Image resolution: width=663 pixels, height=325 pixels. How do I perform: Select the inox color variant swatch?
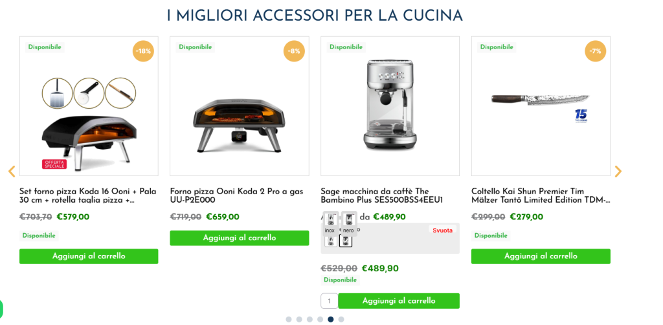pos(331,241)
